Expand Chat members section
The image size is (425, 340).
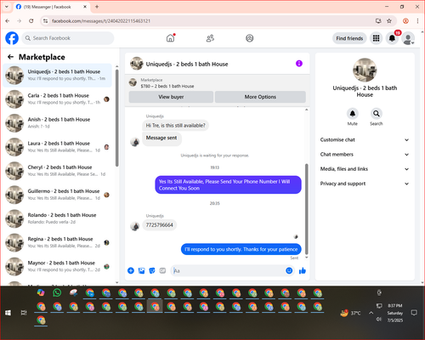pos(365,155)
